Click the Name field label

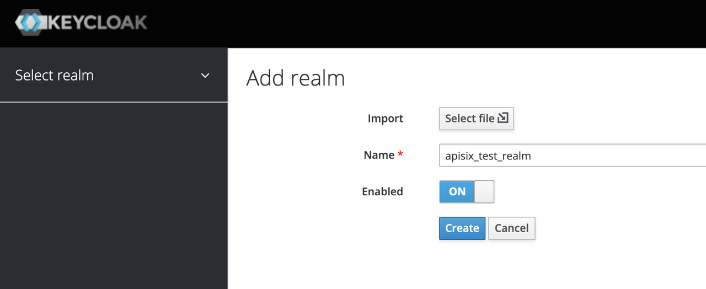379,155
